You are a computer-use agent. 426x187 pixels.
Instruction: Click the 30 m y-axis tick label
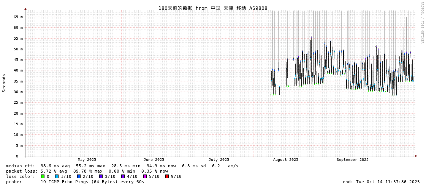click(18, 92)
